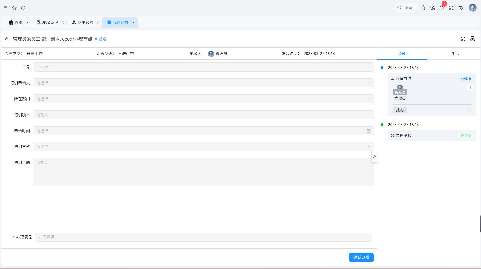Click the 待办理 badge under avatar

(400, 92)
